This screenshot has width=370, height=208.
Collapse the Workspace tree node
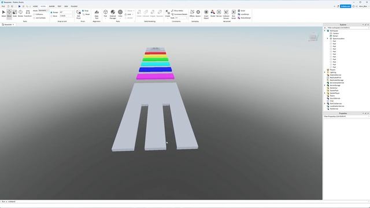click(x=325, y=31)
